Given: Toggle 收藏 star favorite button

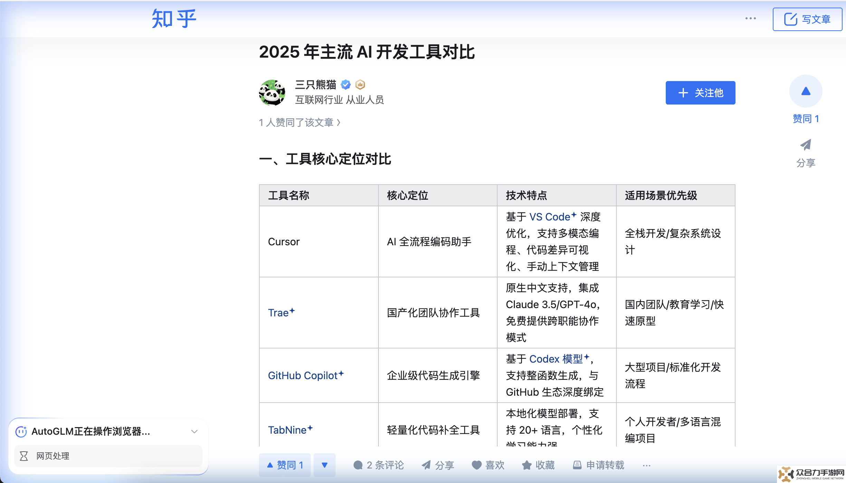Looking at the screenshot, I should 538,465.
